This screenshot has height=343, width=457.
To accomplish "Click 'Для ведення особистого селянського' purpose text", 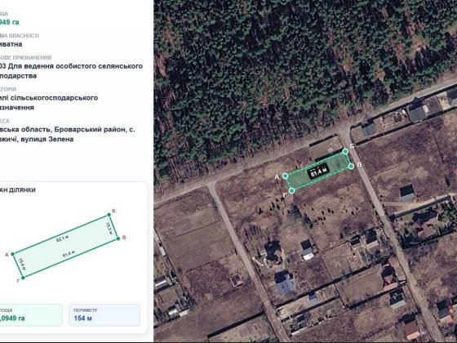I will [x=75, y=66].
